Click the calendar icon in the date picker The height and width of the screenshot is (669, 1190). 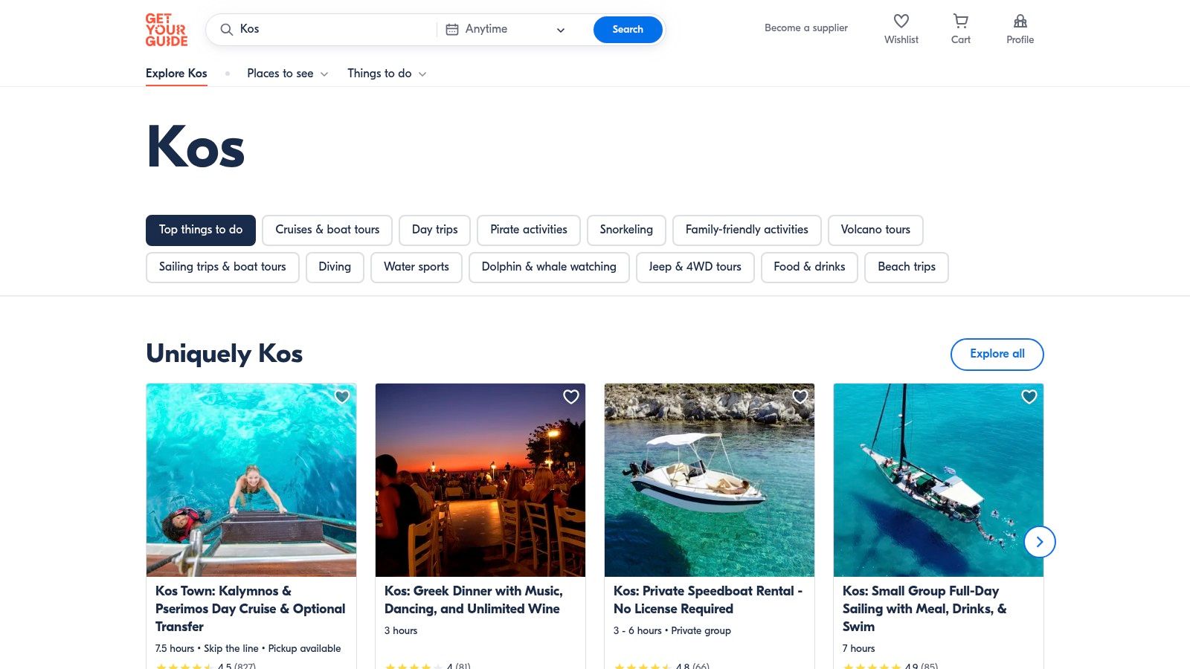pos(451,29)
